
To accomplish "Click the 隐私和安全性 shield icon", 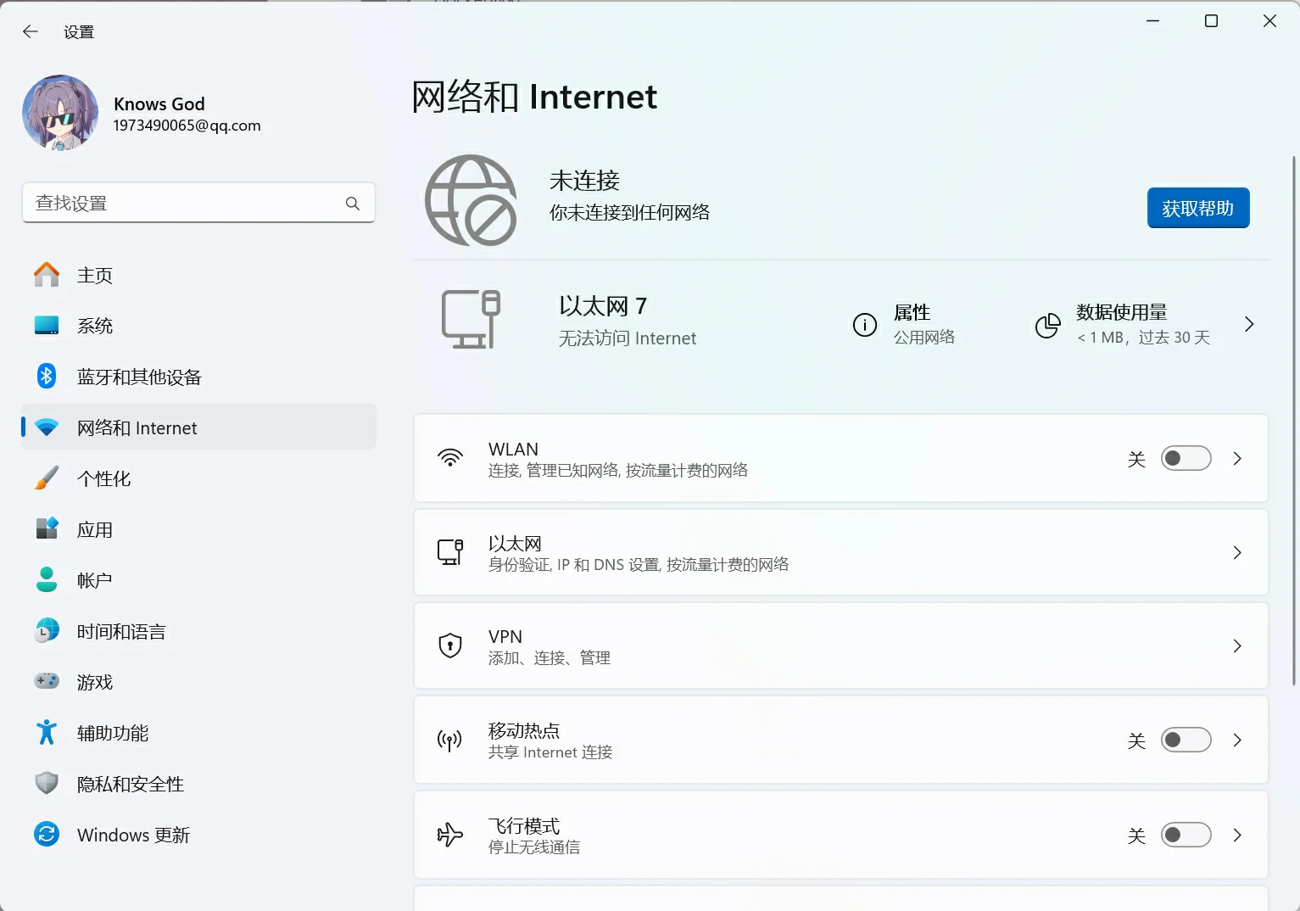I will (47, 783).
